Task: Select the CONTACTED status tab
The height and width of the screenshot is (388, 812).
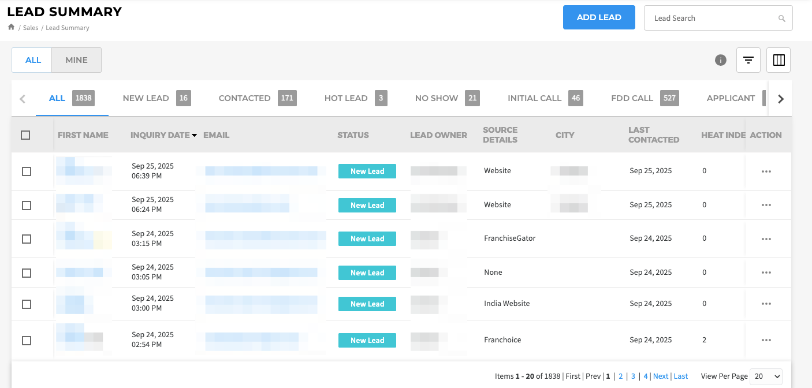Action: click(258, 98)
